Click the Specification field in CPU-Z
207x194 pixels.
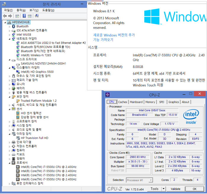tap(164, 130)
